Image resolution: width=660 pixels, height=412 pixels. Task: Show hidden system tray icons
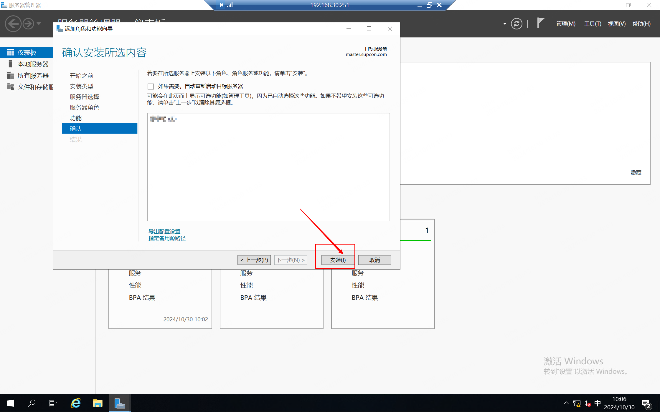point(566,403)
